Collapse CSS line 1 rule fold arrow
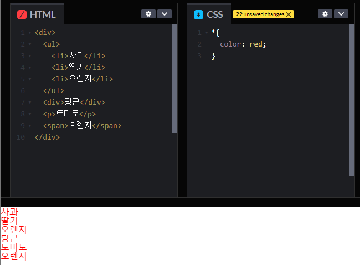The image size is (360, 265). pyautogui.click(x=207, y=33)
